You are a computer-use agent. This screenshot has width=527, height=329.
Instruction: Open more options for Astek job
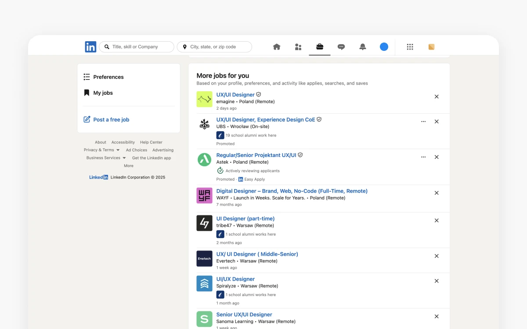423,157
